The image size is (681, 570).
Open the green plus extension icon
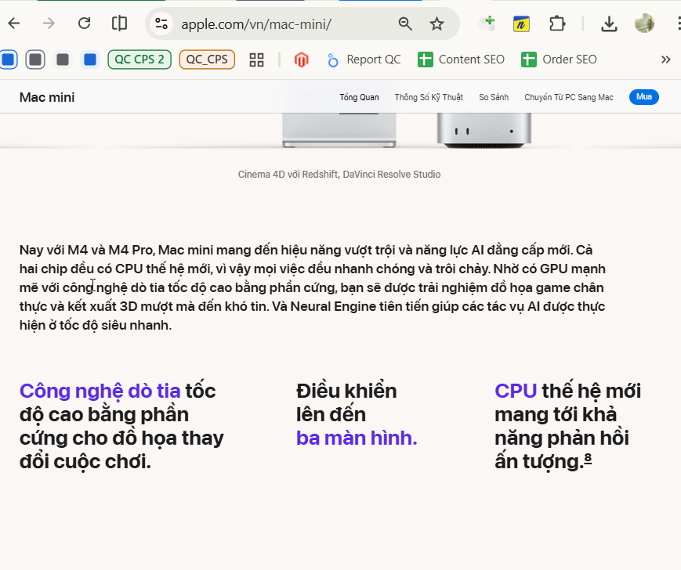487,23
